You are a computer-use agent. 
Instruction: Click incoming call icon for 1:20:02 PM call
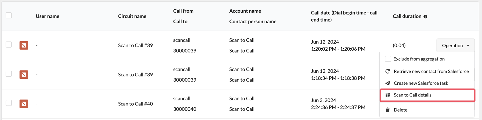tap(24, 45)
